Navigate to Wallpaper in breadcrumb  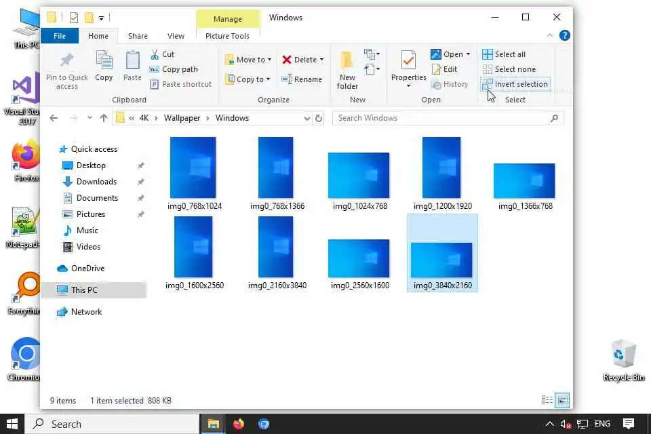182,118
